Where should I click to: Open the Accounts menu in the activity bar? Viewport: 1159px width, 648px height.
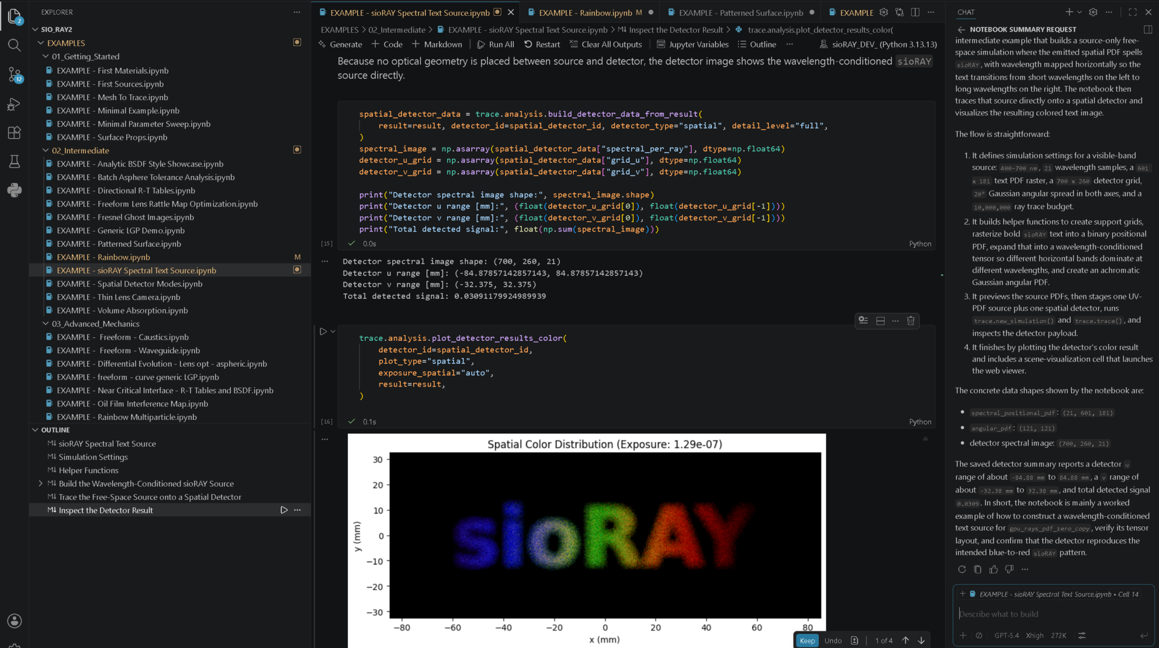tap(14, 621)
